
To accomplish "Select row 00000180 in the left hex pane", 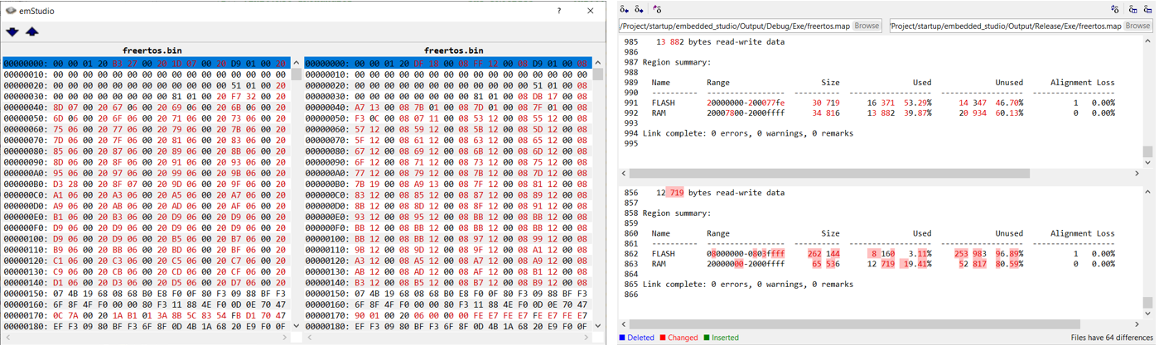I will 146,326.
